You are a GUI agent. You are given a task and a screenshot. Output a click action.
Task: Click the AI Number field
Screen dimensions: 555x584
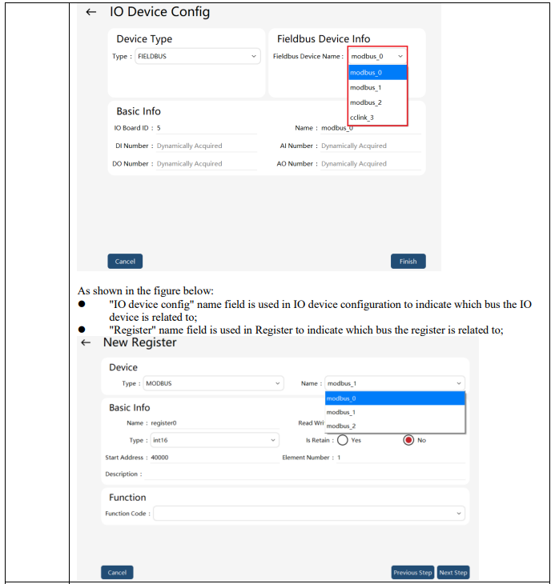click(371, 146)
